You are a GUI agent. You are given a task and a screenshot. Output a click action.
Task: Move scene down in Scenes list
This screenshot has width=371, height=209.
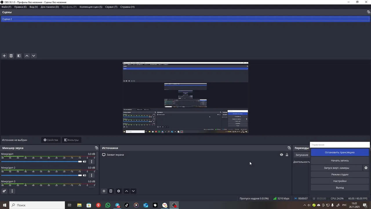pyautogui.click(x=34, y=56)
